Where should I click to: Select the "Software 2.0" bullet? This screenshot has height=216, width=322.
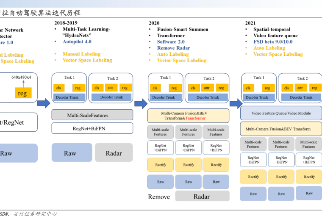(171, 42)
